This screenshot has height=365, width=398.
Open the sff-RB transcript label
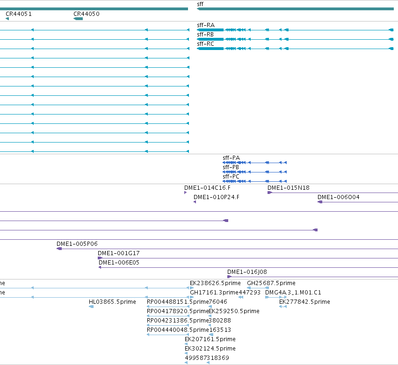[205, 35]
